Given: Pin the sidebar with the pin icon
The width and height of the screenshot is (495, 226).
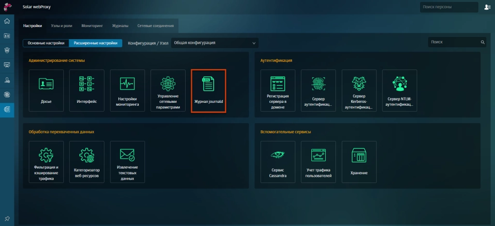Looking at the screenshot, I should point(7,218).
